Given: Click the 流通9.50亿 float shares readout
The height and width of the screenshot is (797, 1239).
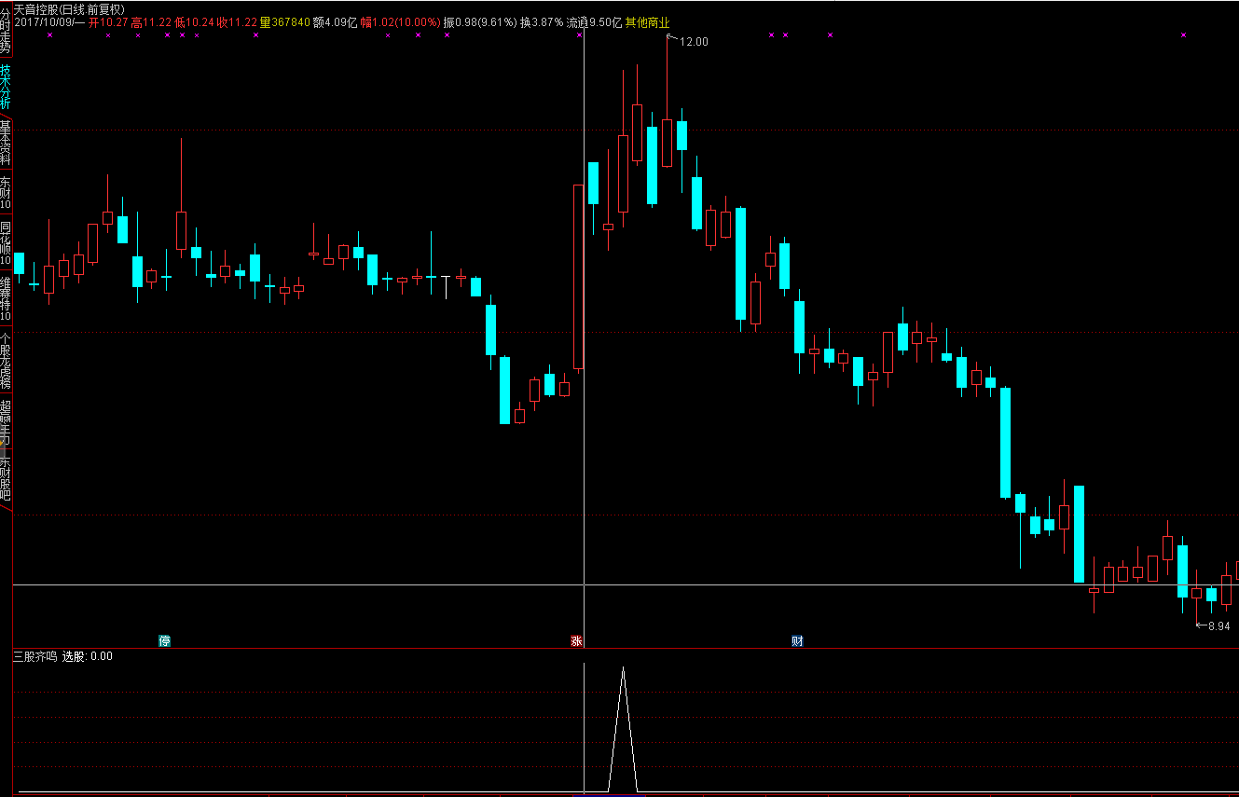Looking at the screenshot, I should (x=594, y=21).
